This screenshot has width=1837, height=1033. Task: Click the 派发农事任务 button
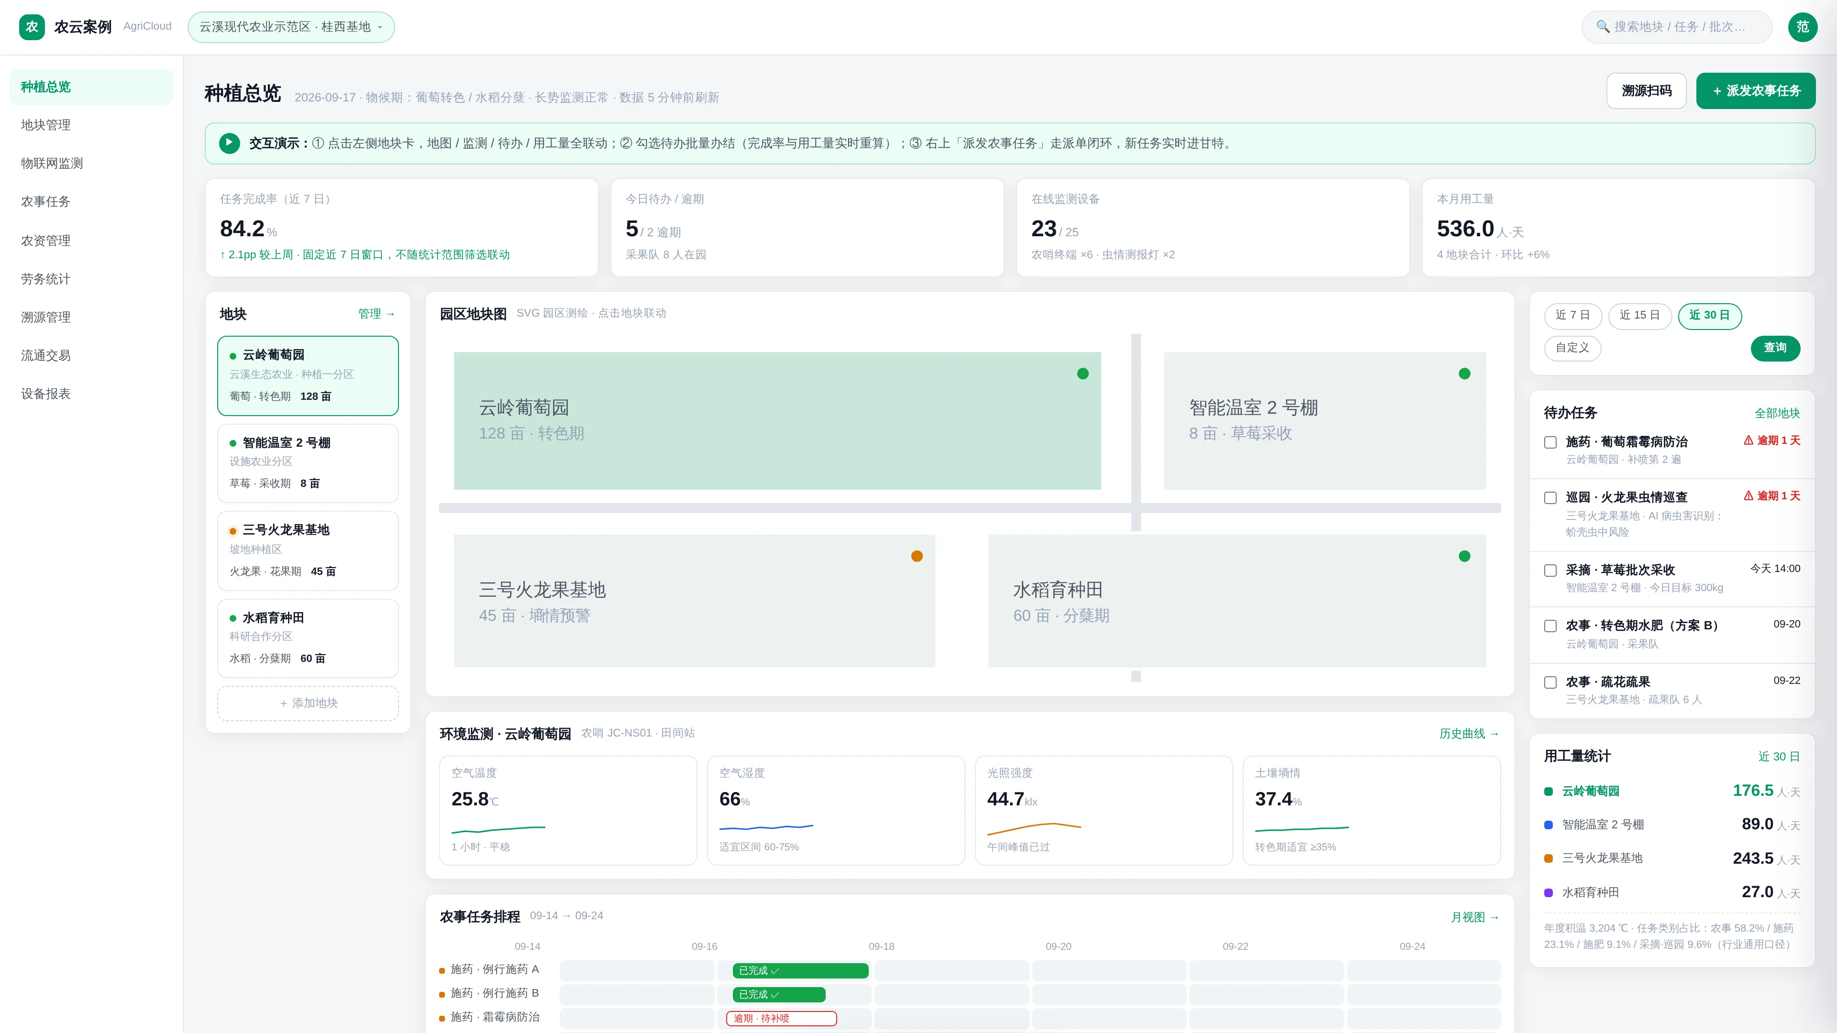(x=1756, y=91)
